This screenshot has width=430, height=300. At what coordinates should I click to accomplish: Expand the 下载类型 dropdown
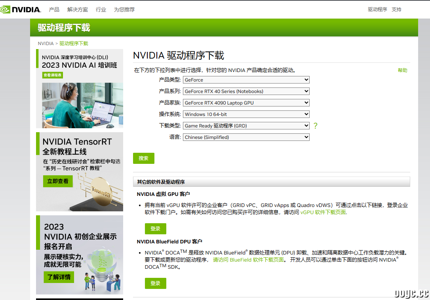pos(246,126)
